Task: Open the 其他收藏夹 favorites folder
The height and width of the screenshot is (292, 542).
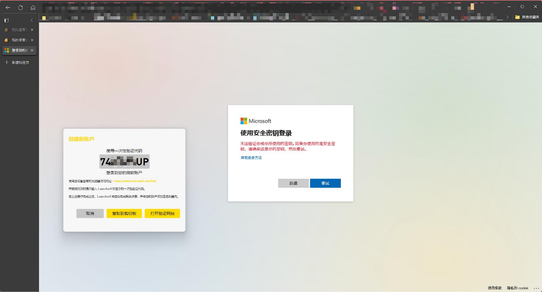Action: 527,17
